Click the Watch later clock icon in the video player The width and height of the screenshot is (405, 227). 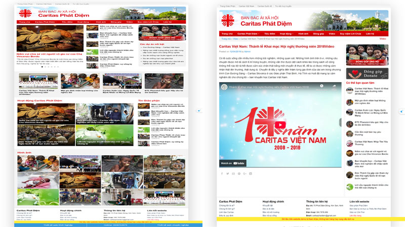[321, 86]
